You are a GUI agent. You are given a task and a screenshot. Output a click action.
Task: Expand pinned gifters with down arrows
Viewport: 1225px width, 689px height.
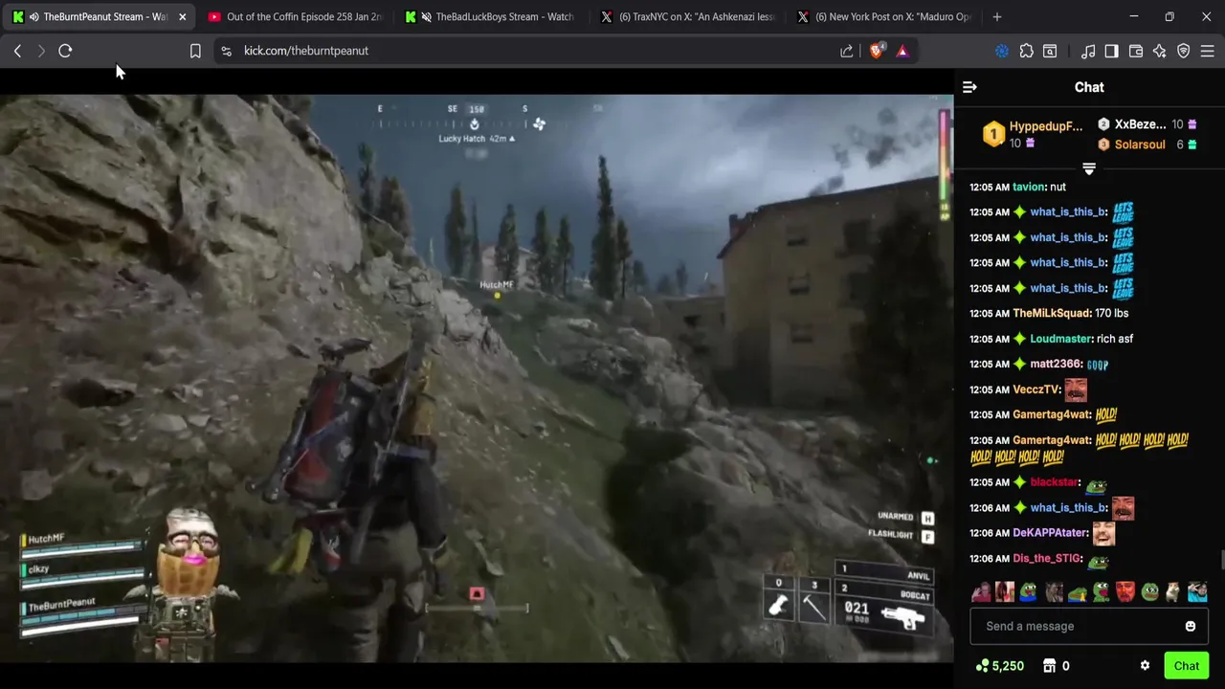pos(1088,168)
